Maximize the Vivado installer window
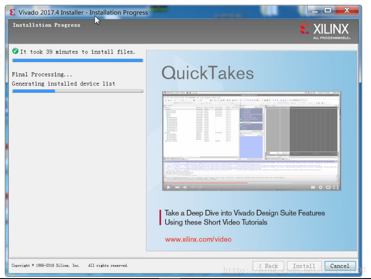The height and width of the screenshot is (279, 371). click(328, 10)
